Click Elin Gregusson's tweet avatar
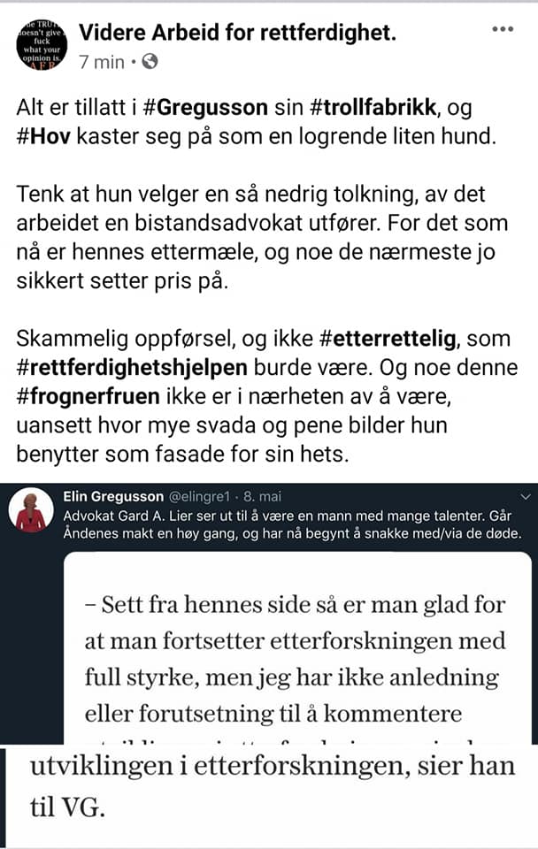This screenshot has height=849, width=538. click(31, 509)
